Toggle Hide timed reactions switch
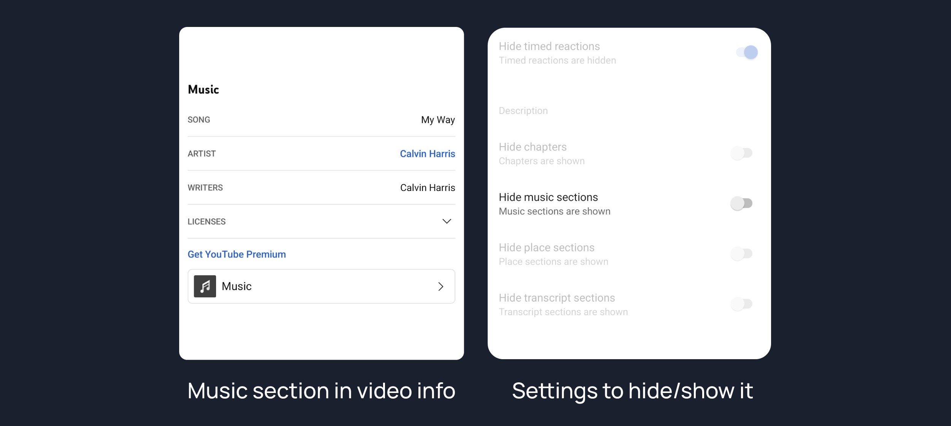Viewport: 951px width, 426px height. (x=747, y=52)
